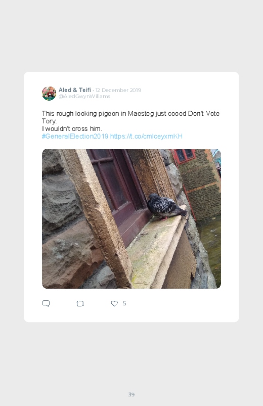Follow the t.co/cmIceyxmKH link
The width and height of the screenshot is (263, 406).
(146, 136)
